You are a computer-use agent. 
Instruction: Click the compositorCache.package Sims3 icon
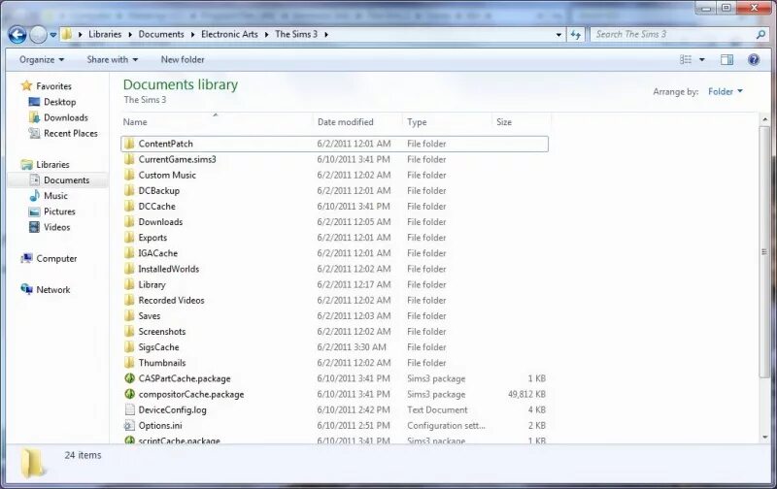(x=129, y=395)
